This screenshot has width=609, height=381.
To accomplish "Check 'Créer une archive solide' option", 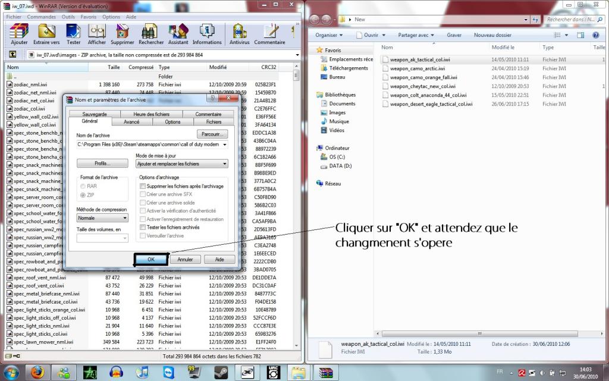I will click(143, 202).
